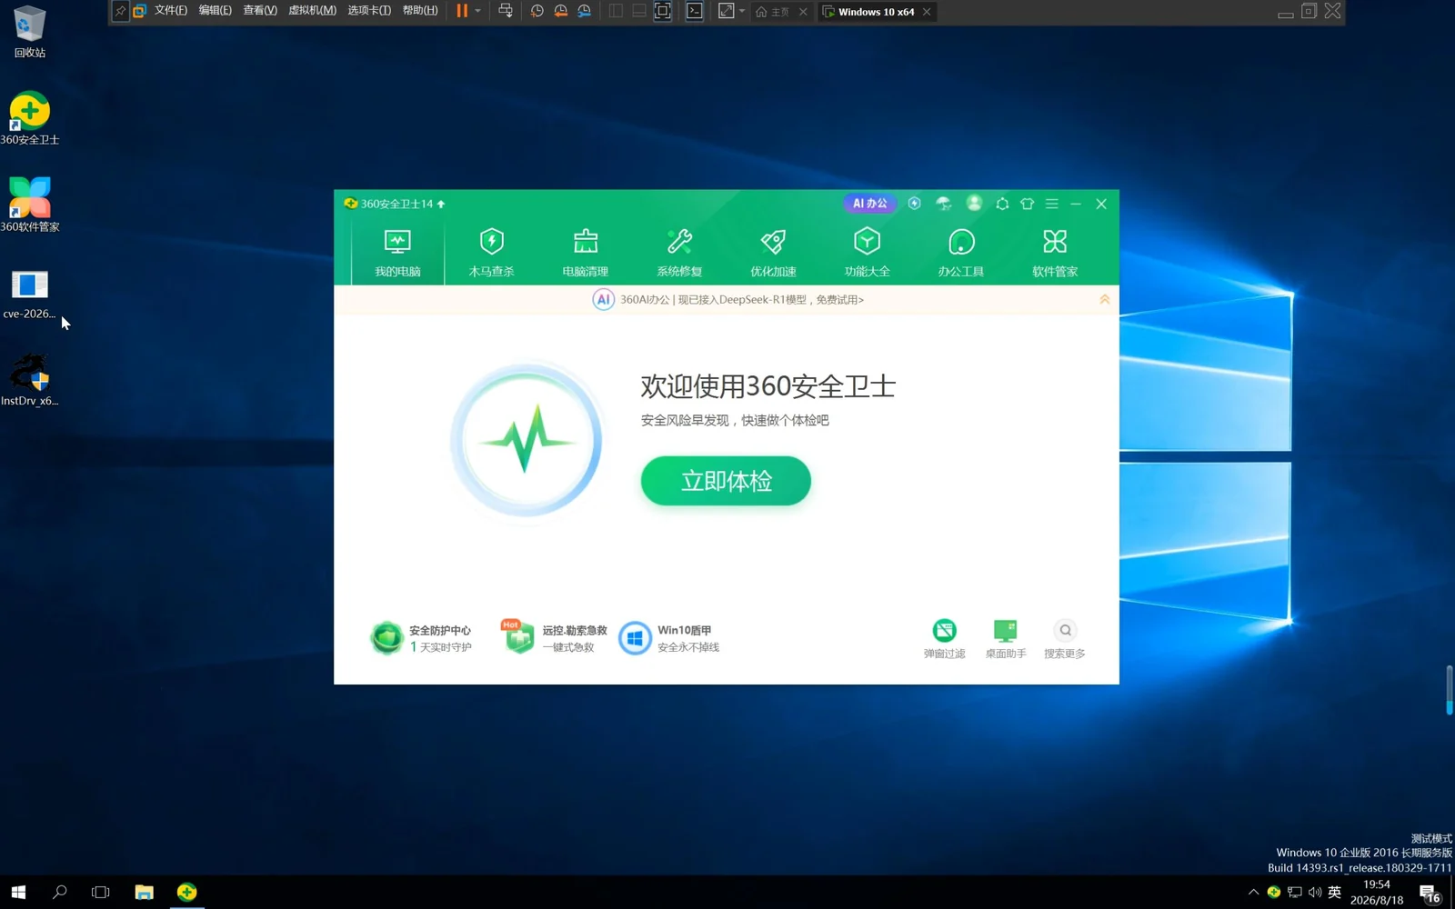Open the VMware 编辑(E) menu

click(x=216, y=11)
